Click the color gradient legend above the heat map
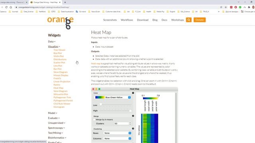This screenshot has height=143, width=255. coord(151,98)
